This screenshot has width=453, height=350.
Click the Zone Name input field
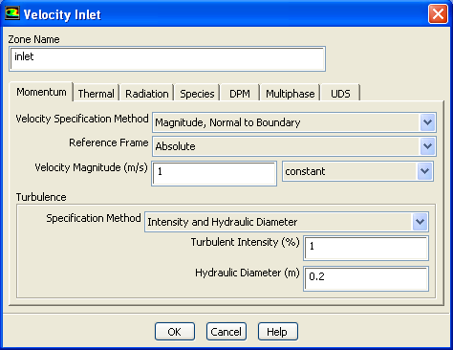[x=167, y=59]
